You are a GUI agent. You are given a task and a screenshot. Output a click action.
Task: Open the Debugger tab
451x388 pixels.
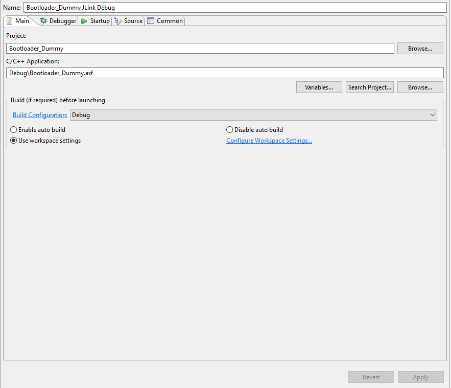(x=58, y=21)
